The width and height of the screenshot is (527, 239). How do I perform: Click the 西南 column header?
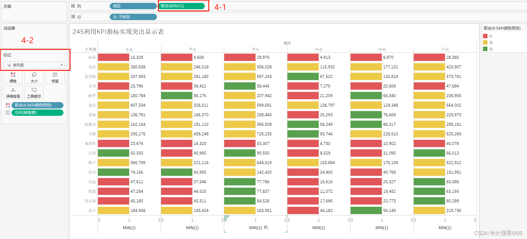[382, 49]
